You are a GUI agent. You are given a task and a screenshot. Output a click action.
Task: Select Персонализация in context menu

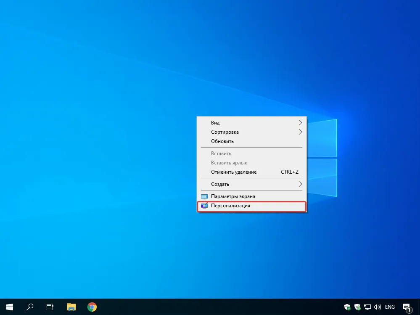coord(251,206)
